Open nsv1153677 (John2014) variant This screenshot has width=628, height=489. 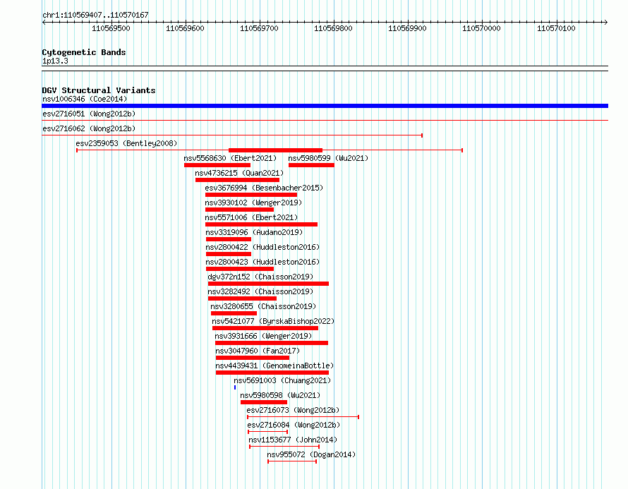293,440
